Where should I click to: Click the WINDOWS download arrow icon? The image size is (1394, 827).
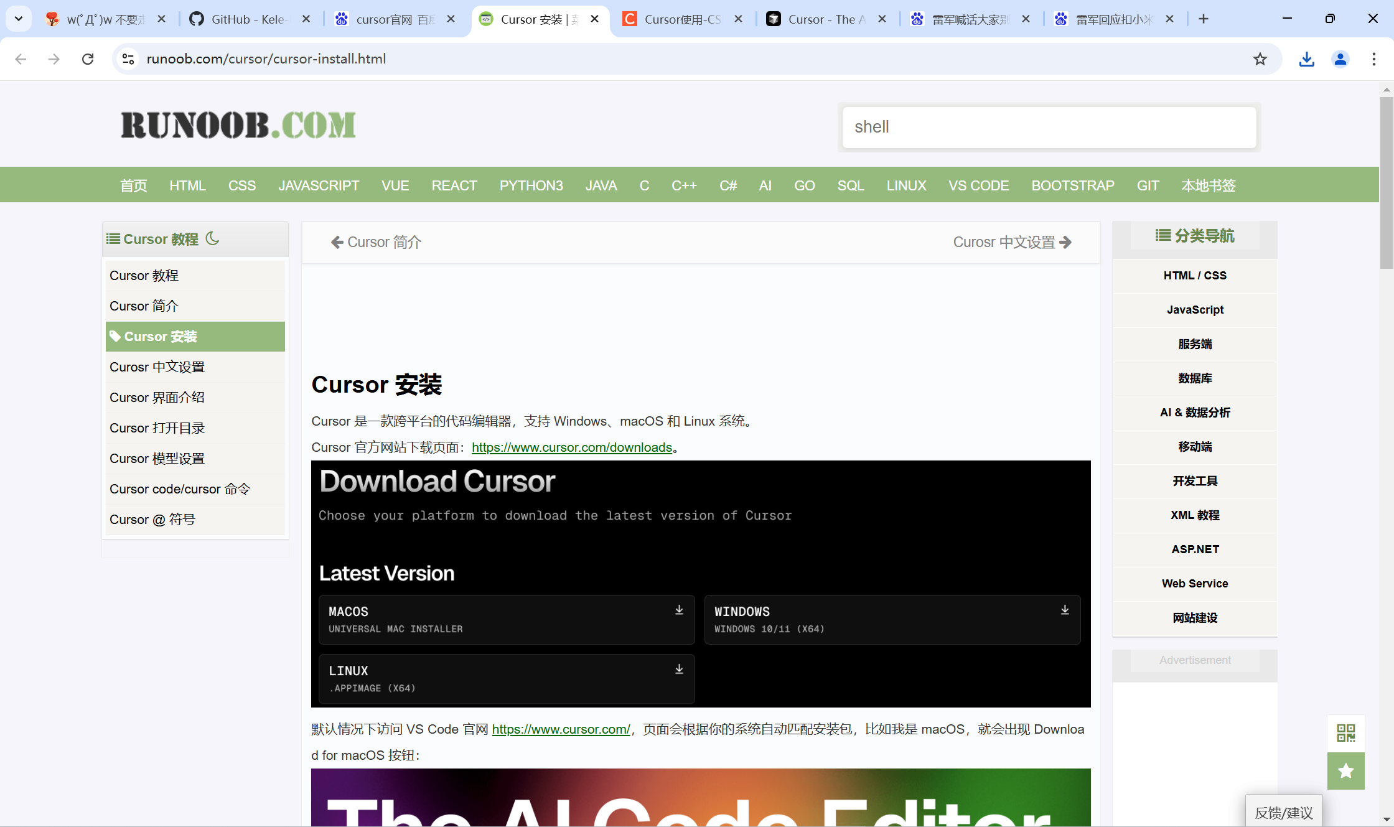(x=1065, y=610)
